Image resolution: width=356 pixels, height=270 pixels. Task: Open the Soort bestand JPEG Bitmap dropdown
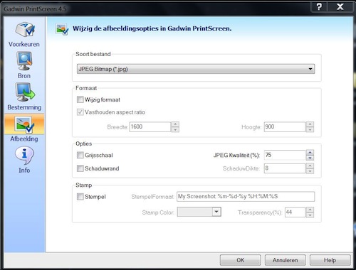[196, 69]
